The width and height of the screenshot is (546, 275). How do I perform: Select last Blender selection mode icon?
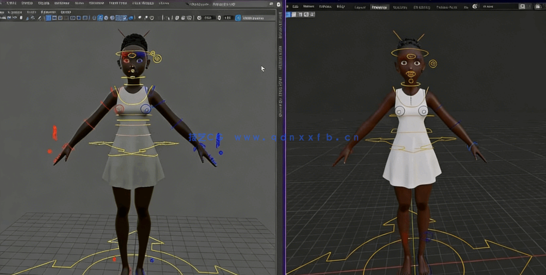coord(312,15)
